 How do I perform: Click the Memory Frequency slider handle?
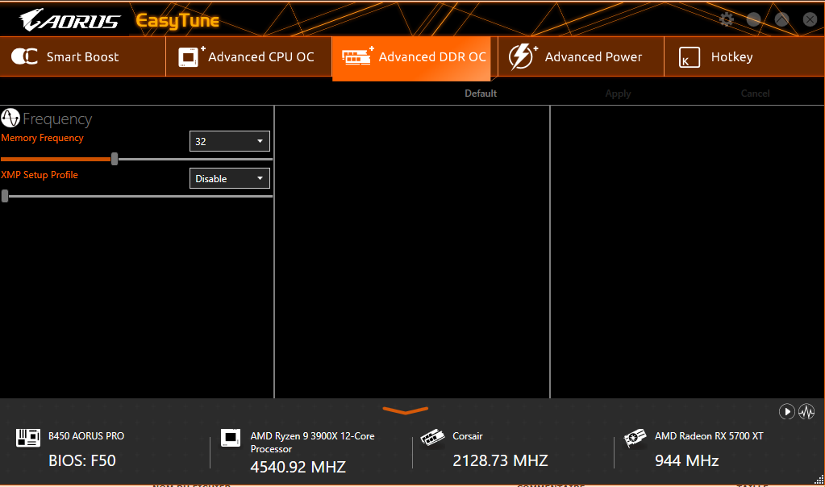coord(115,159)
